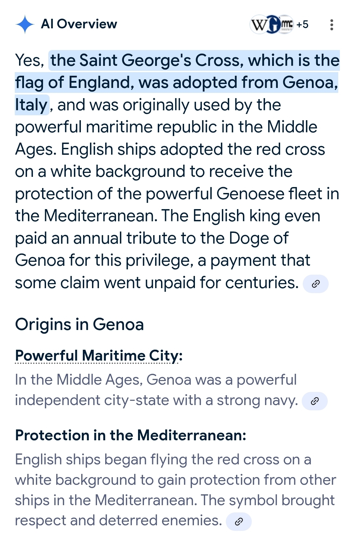Tap the highlighted word 'Italy'
The width and height of the screenshot is (355, 547).
32,105
